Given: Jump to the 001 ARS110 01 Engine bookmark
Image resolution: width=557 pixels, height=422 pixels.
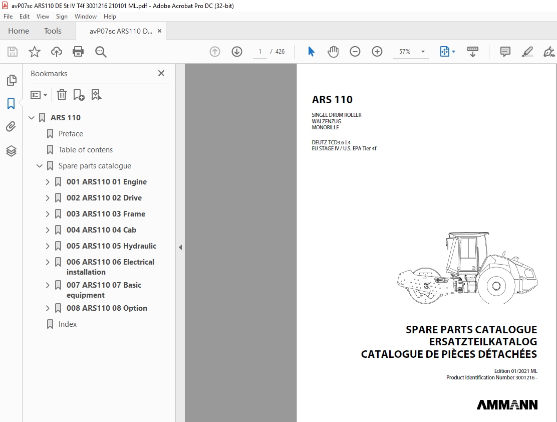Looking at the screenshot, I should 107,182.
